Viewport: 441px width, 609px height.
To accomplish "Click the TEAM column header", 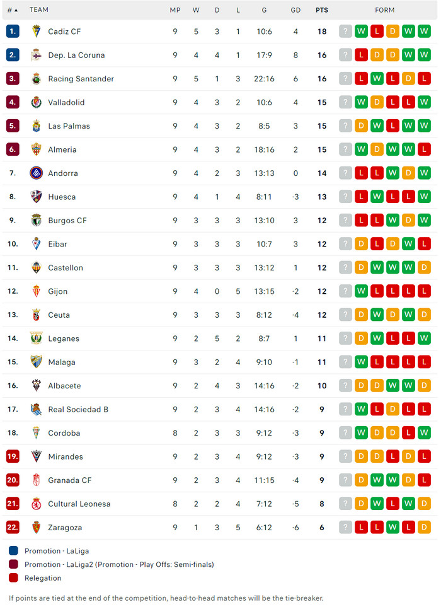I will click(x=38, y=10).
